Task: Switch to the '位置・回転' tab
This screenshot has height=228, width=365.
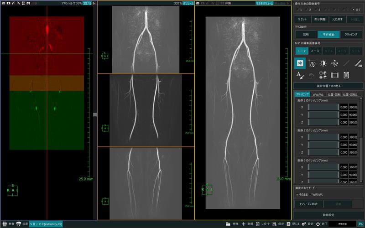Action: coord(334,94)
